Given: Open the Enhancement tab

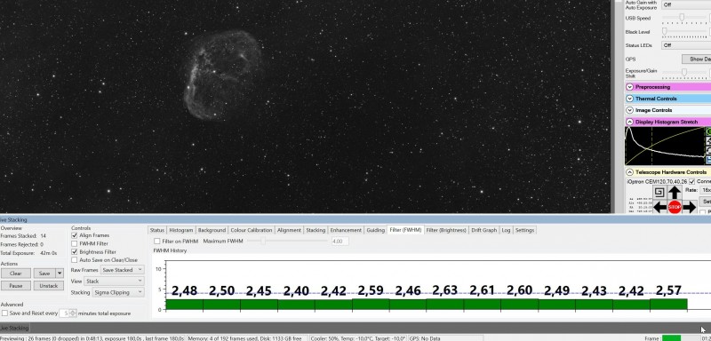Looking at the screenshot, I should tap(346, 230).
